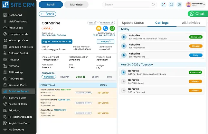The width and height of the screenshot is (208, 134).
Task: Click email catharine@gmail.com
Action: point(53,49)
